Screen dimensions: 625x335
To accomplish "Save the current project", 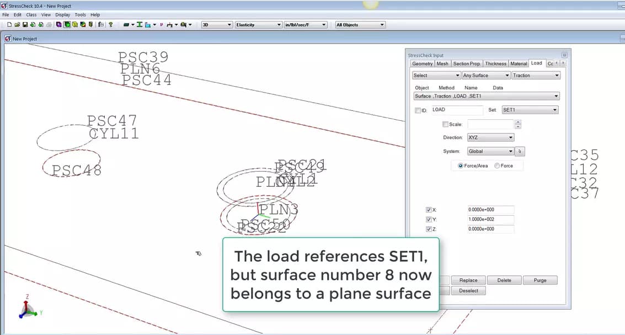I will pos(25,24).
